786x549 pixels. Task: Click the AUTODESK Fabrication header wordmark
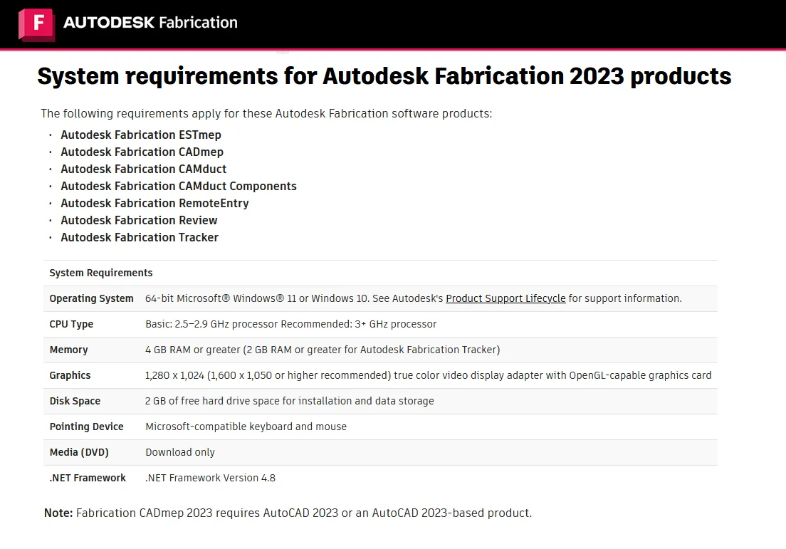click(150, 23)
